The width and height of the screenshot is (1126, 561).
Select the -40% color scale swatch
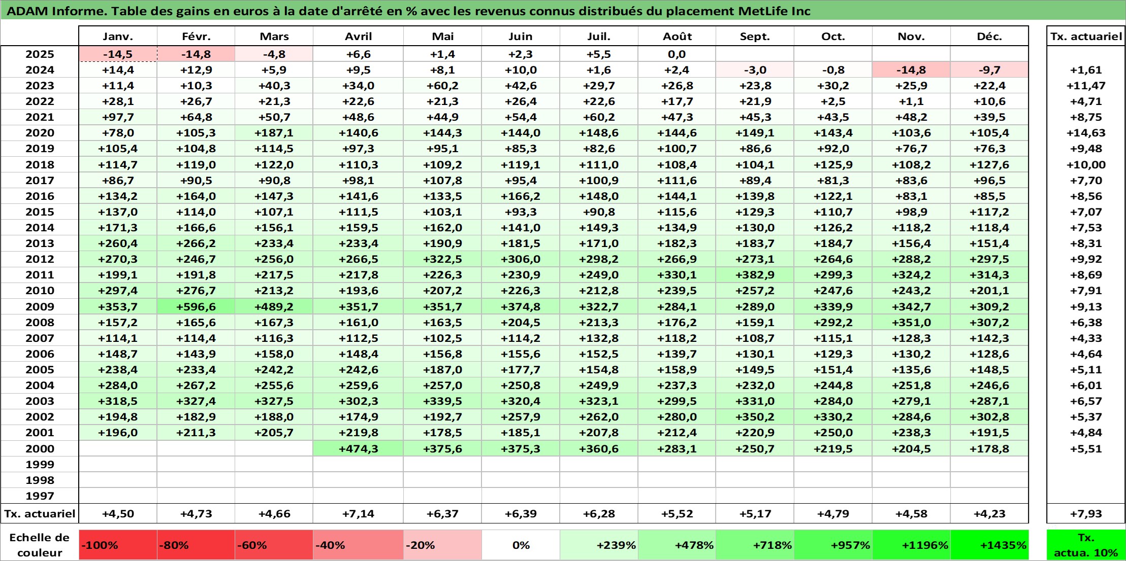click(359, 545)
